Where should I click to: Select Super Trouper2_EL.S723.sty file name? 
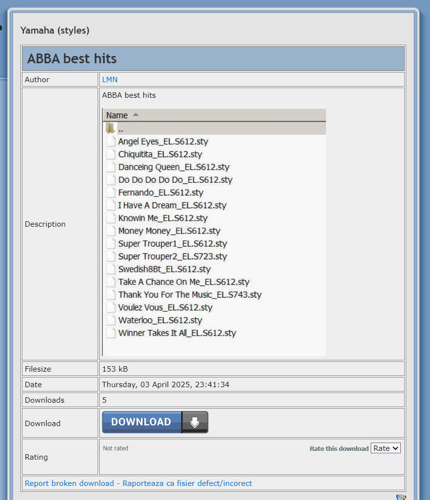(172, 256)
